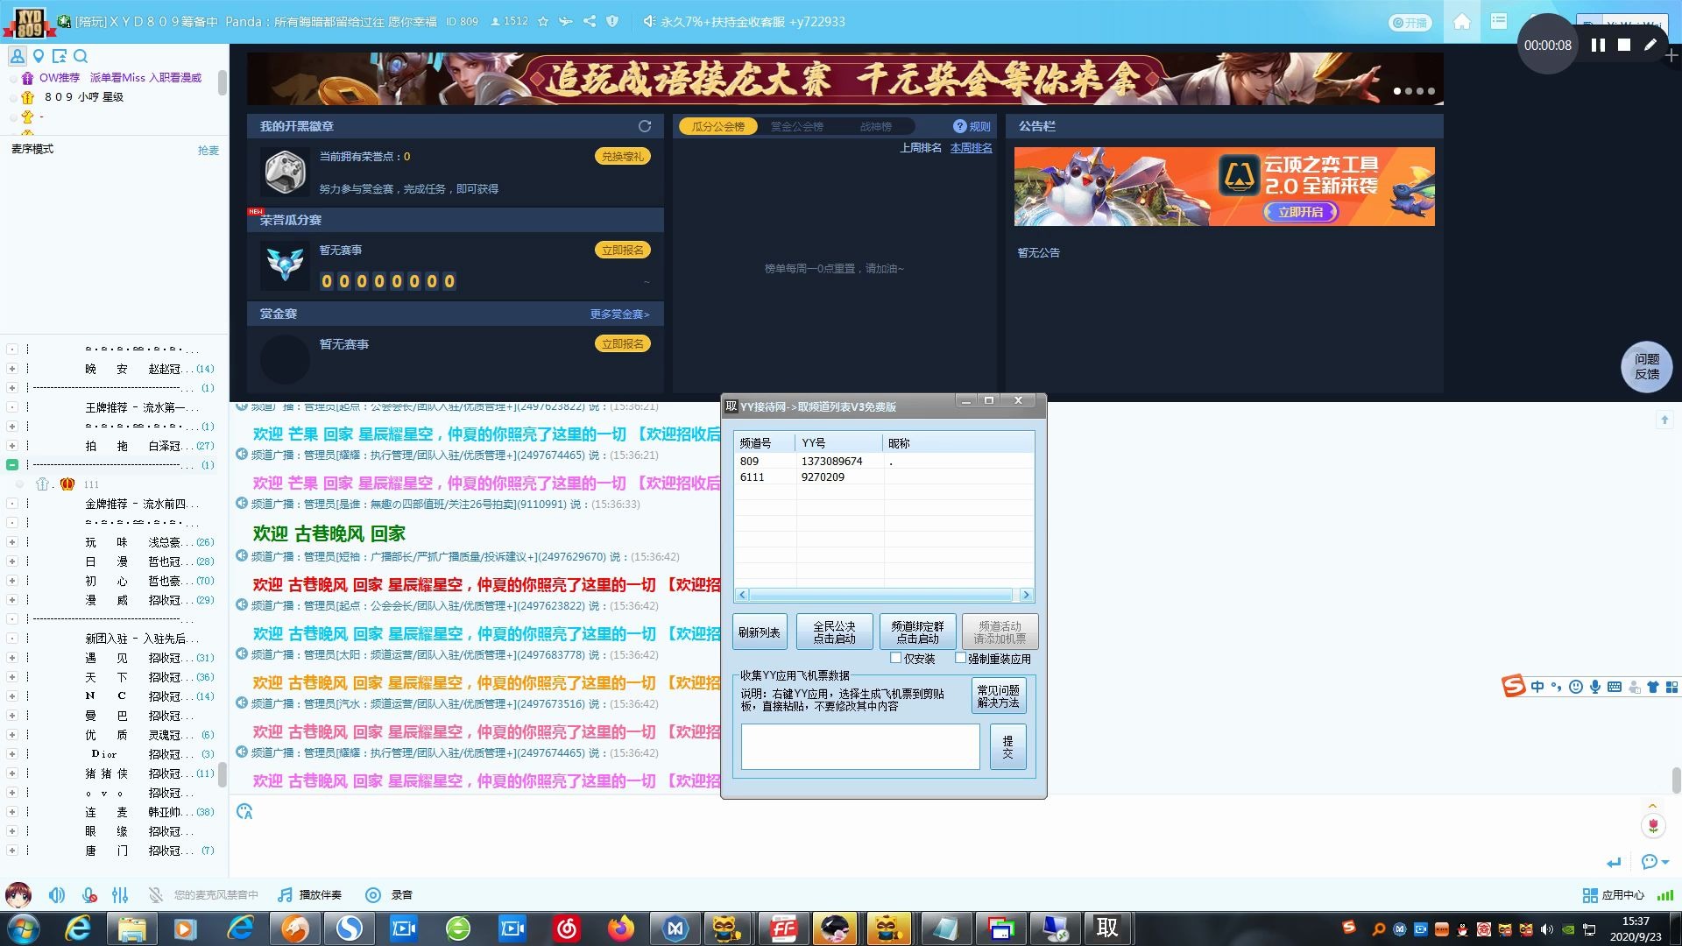Click right arrow of table horizontal scrollbar
Viewport: 1682px width, 946px height.
1026,595
